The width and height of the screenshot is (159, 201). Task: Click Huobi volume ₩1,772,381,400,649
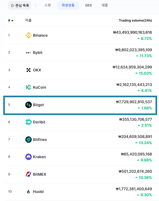click(134, 189)
